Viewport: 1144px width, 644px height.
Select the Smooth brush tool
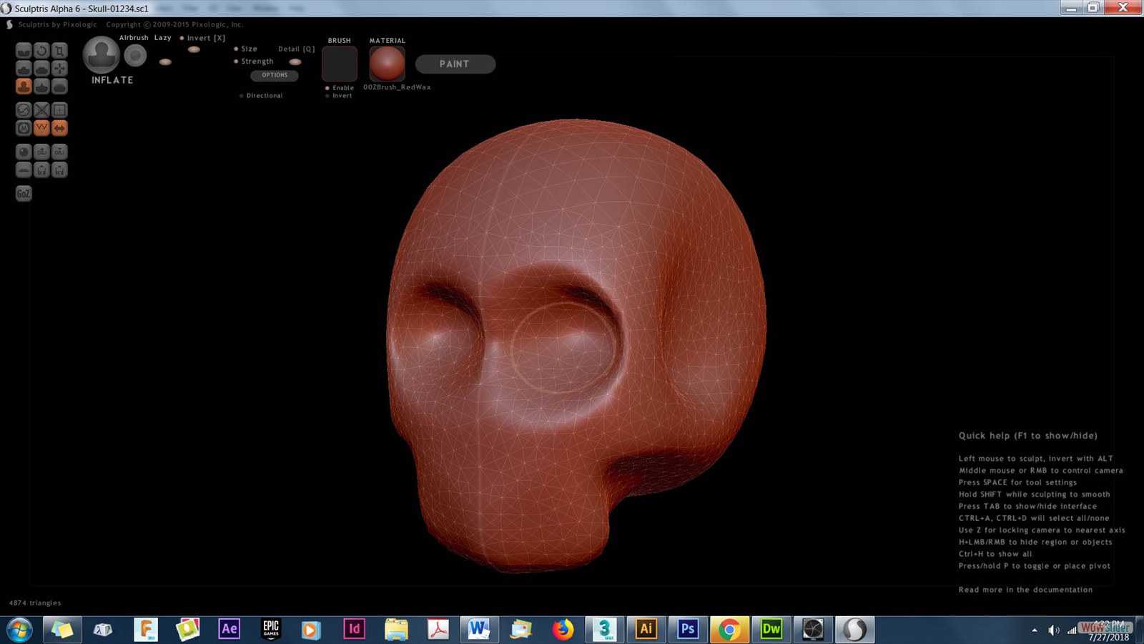click(59, 87)
